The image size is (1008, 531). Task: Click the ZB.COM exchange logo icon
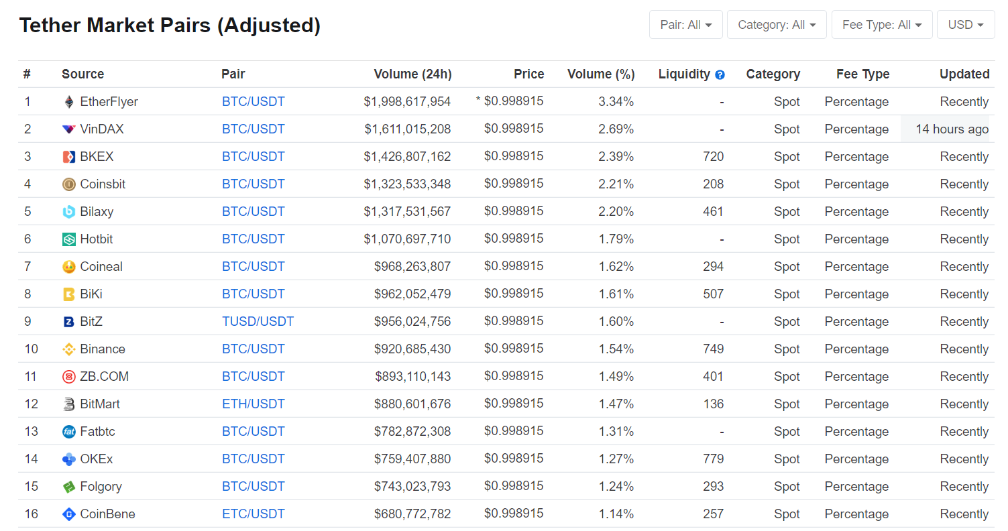pyautogui.click(x=68, y=377)
